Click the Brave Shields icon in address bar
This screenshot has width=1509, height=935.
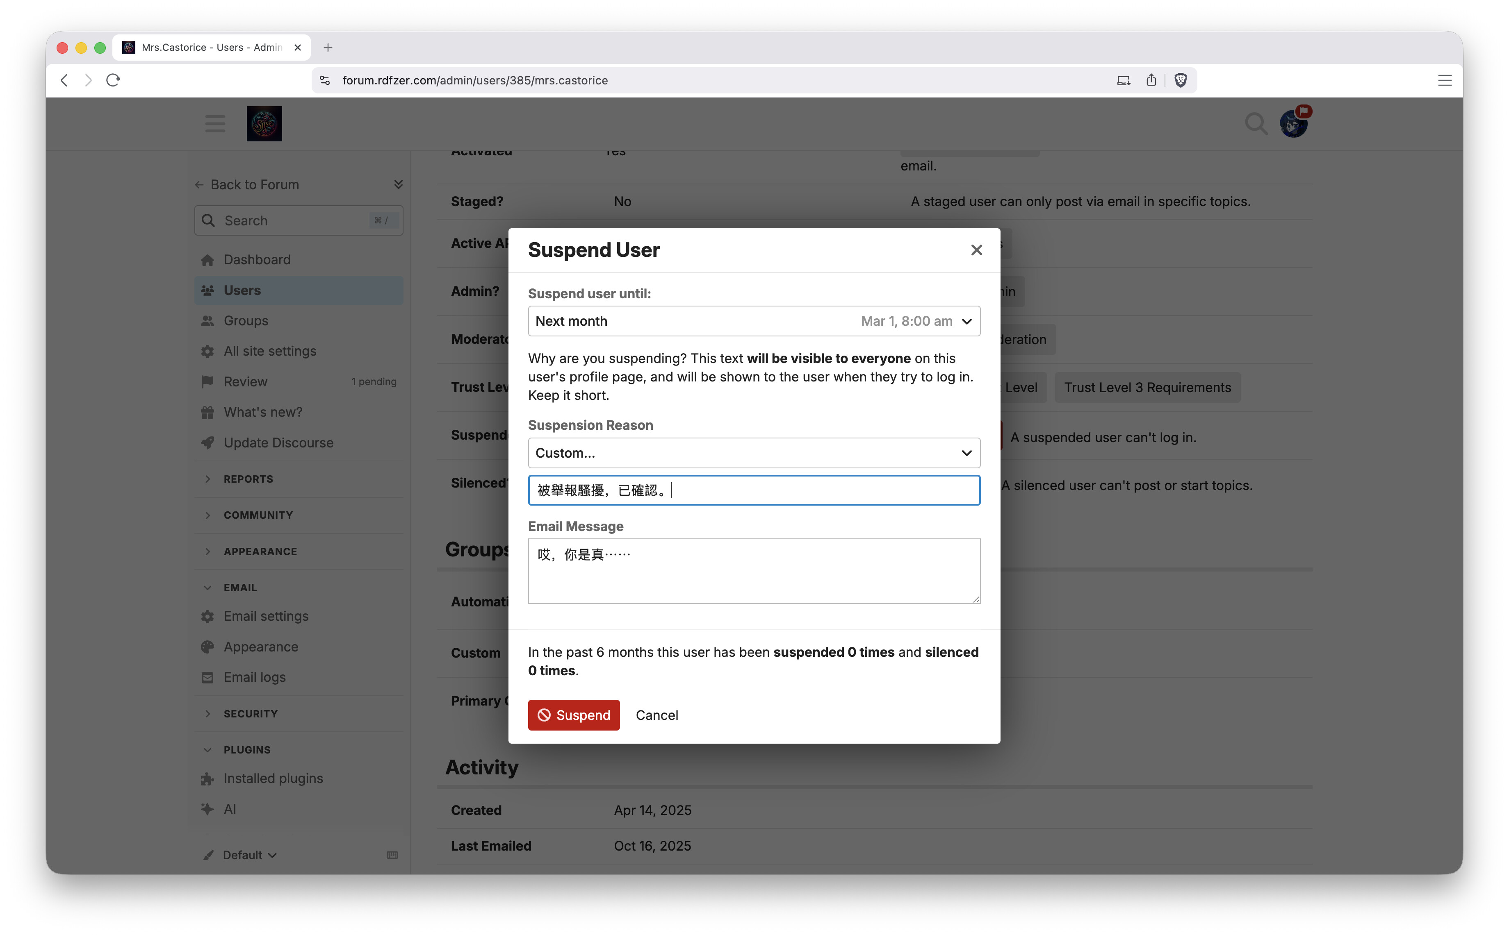coord(1180,80)
